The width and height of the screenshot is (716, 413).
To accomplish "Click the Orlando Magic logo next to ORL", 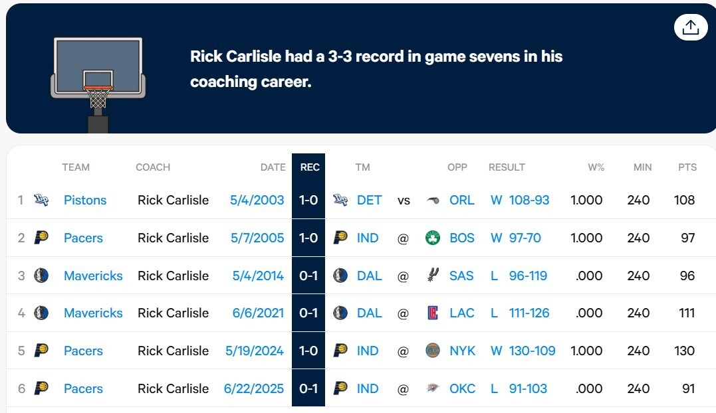I will click(x=433, y=200).
